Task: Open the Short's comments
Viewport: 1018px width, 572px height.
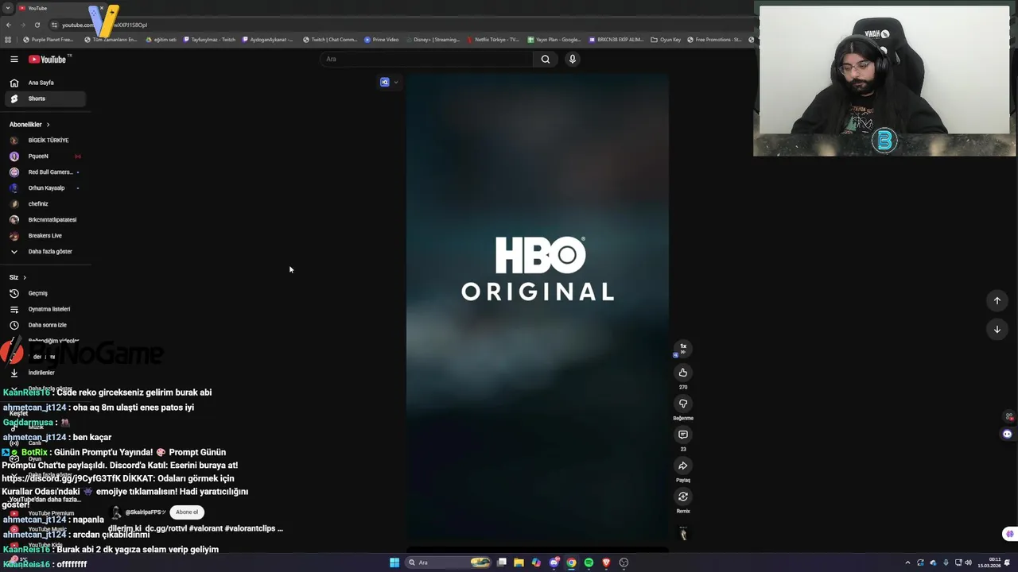Action: (682, 435)
